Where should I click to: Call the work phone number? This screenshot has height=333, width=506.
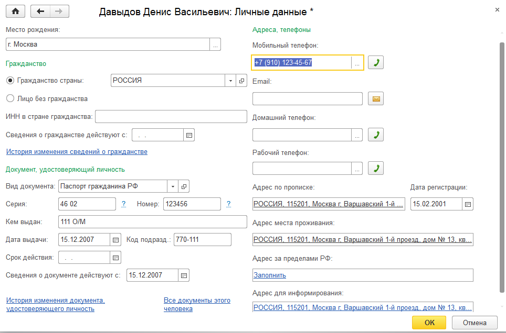376,169
